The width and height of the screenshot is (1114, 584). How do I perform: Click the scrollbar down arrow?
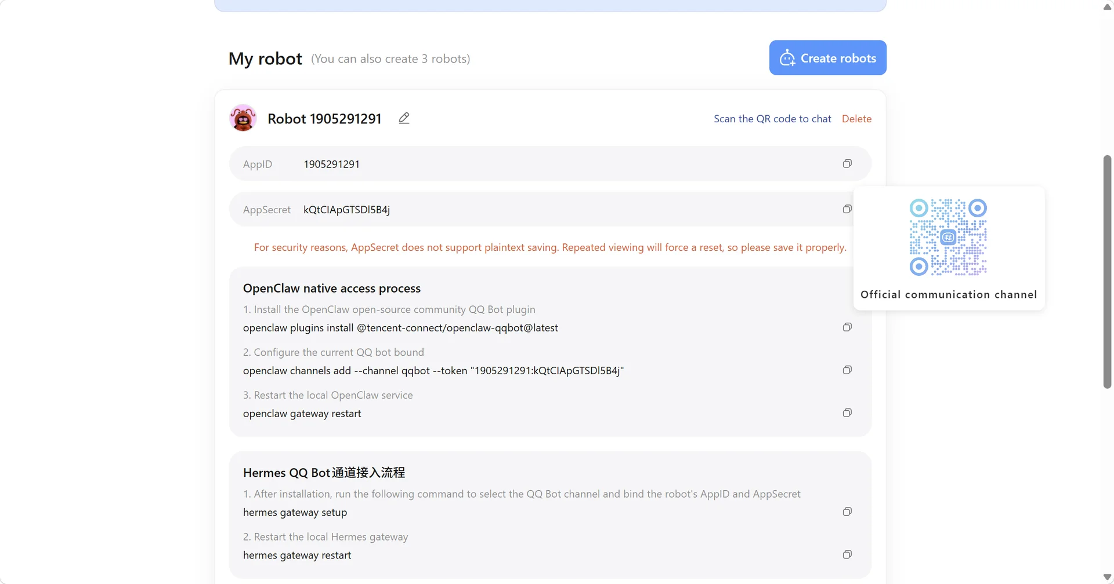(1107, 577)
